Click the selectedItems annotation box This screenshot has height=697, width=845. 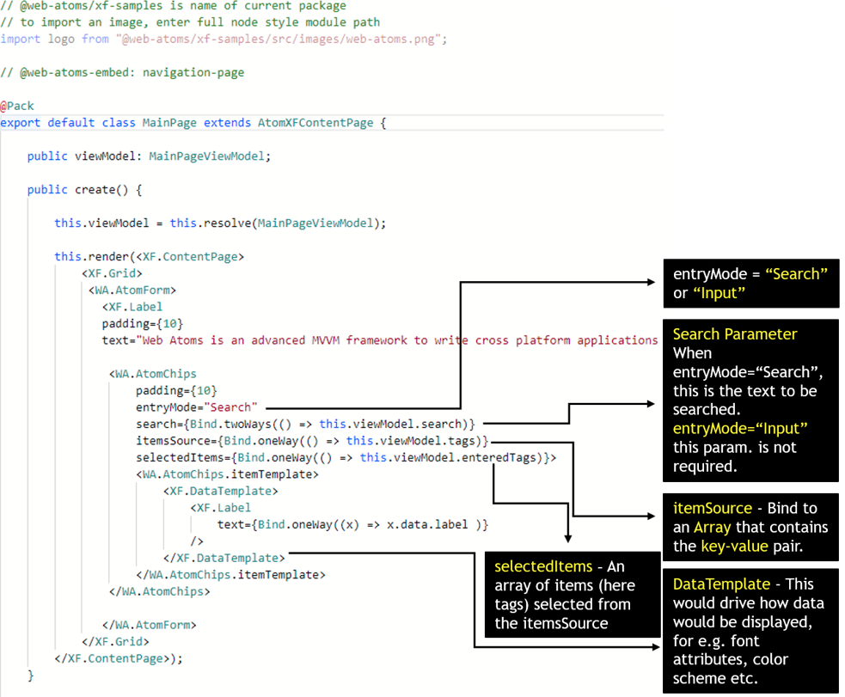(569, 595)
